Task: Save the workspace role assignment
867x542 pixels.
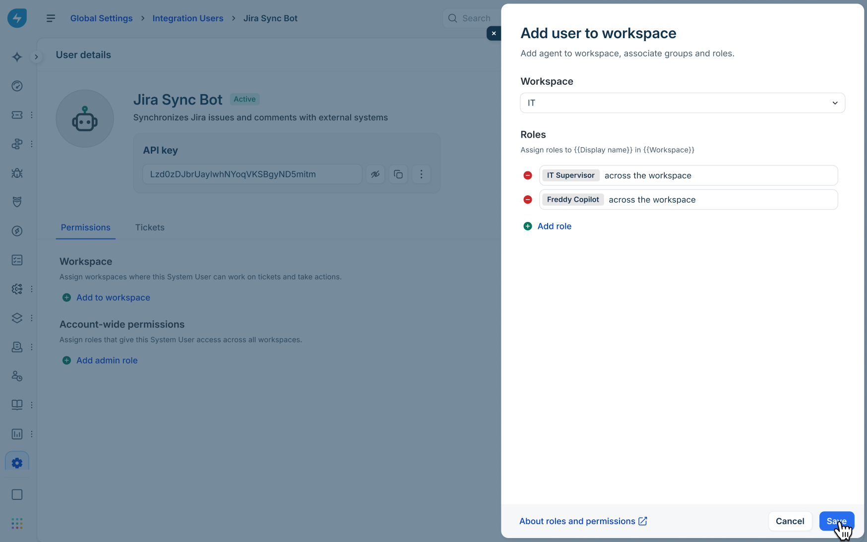Action: [837, 521]
